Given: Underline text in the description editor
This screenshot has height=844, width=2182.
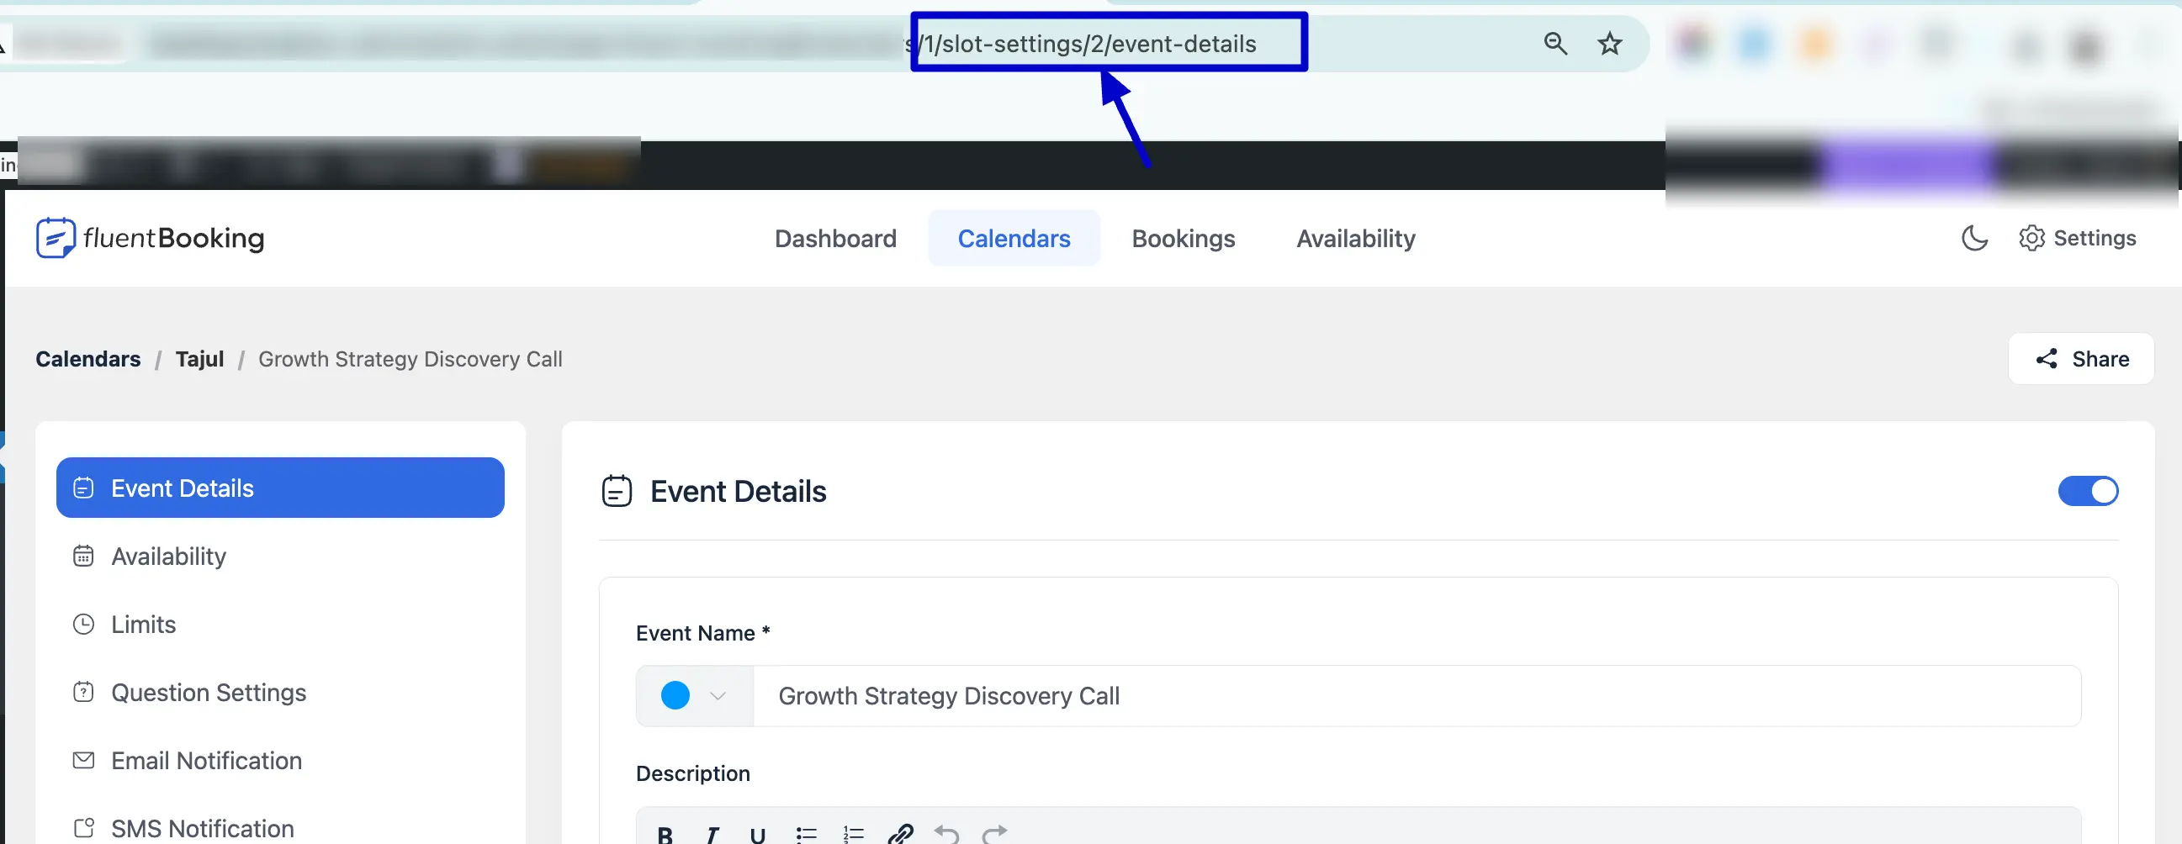Looking at the screenshot, I should [757, 834].
